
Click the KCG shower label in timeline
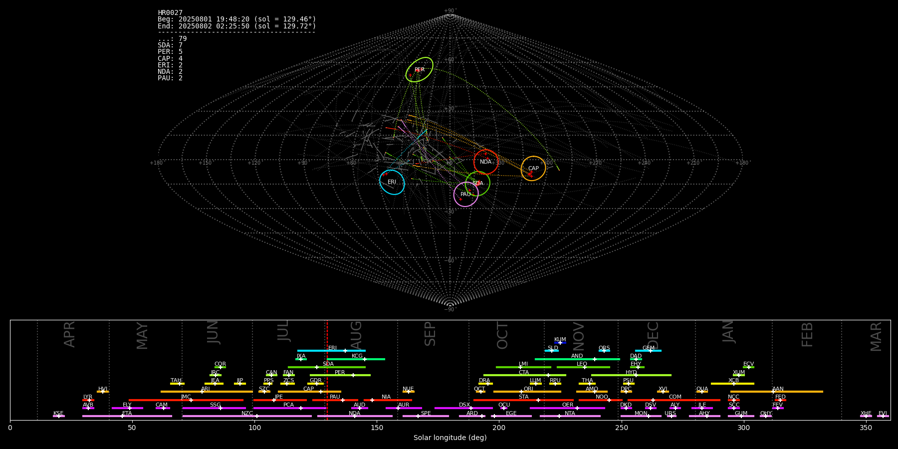tap(357, 356)
